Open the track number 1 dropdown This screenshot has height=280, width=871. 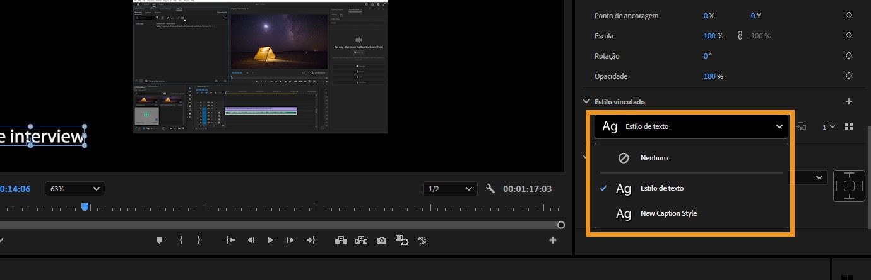(x=828, y=126)
